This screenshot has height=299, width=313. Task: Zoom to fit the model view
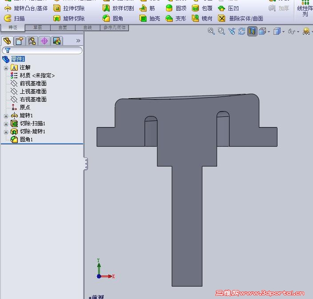coord(211,32)
